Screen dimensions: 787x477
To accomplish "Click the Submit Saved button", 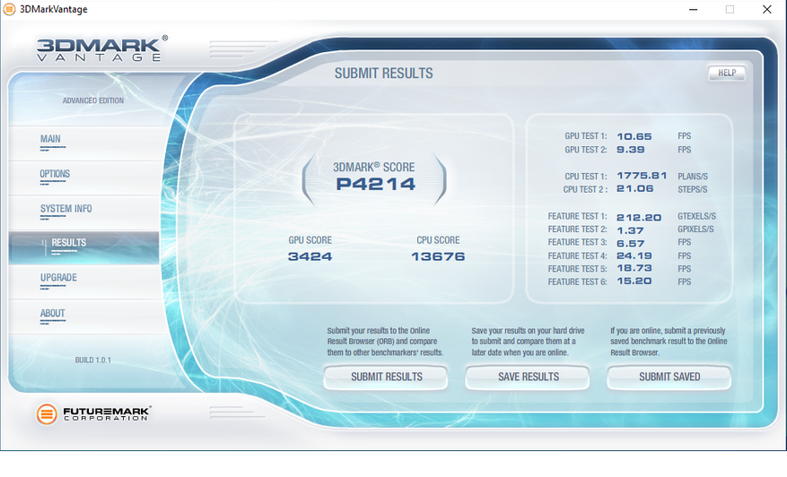I will coord(669,377).
